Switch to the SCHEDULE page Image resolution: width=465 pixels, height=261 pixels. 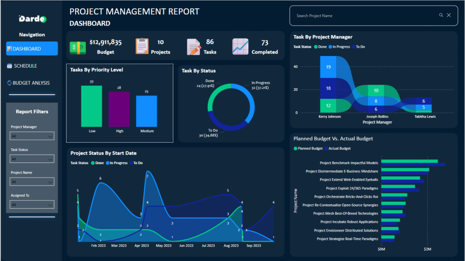[25, 66]
